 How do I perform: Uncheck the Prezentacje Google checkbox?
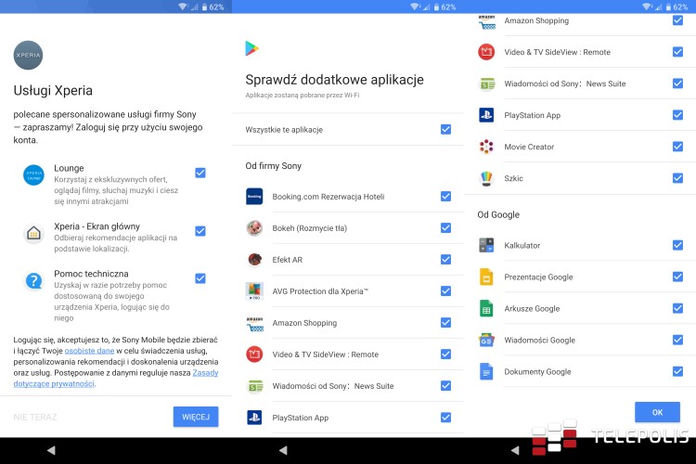pyautogui.click(x=677, y=277)
